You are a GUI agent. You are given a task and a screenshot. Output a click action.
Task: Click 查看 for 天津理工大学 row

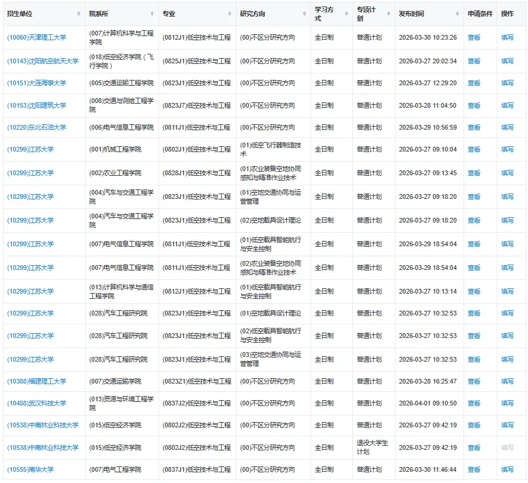tap(474, 37)
